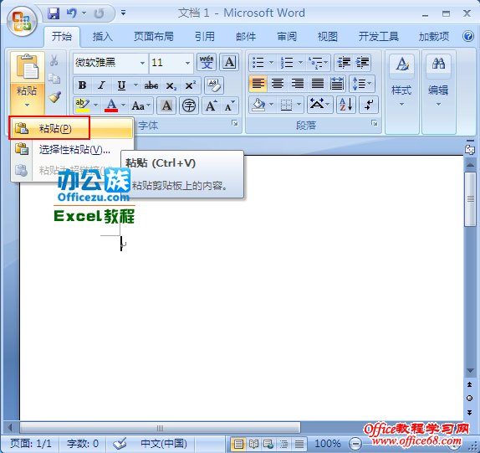Clear formatting with the eraser icon
Screen dimensions: 480x453
[x=214, y=85]
